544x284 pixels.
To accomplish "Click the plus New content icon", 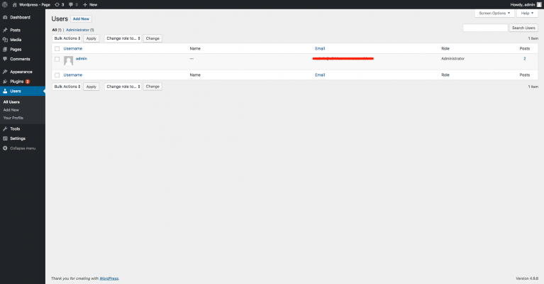I will click(85, 4).
